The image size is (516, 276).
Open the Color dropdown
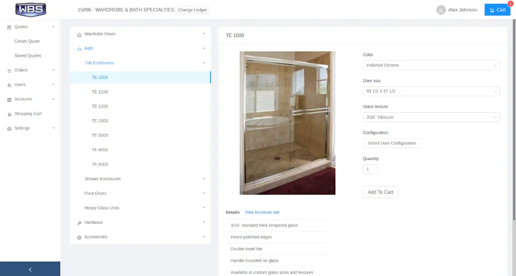[431, 65]
